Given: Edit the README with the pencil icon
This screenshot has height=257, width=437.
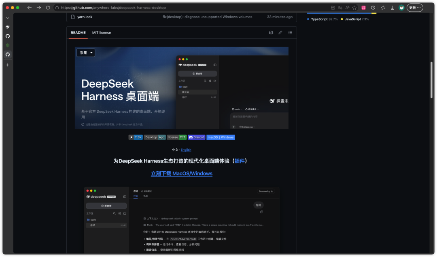Looking at the screenshot, I should click(280, 33).
